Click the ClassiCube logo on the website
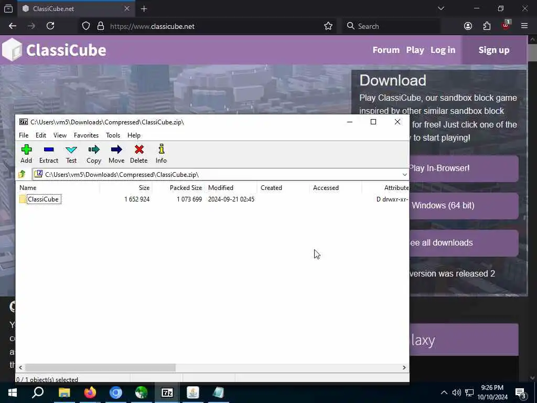 54,50
